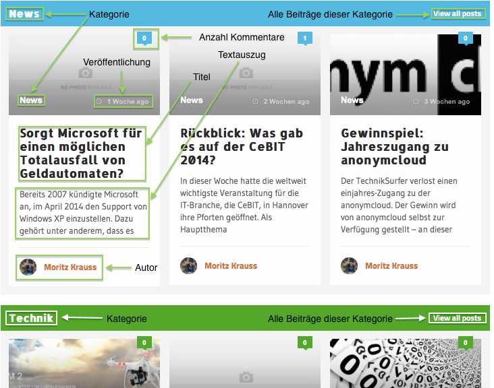This screenshot has height=388, width=494.
Task: Click the excerpt starting 'Bereits 2007 kündigte Microsoft'
Action: (x=83, y=213)
